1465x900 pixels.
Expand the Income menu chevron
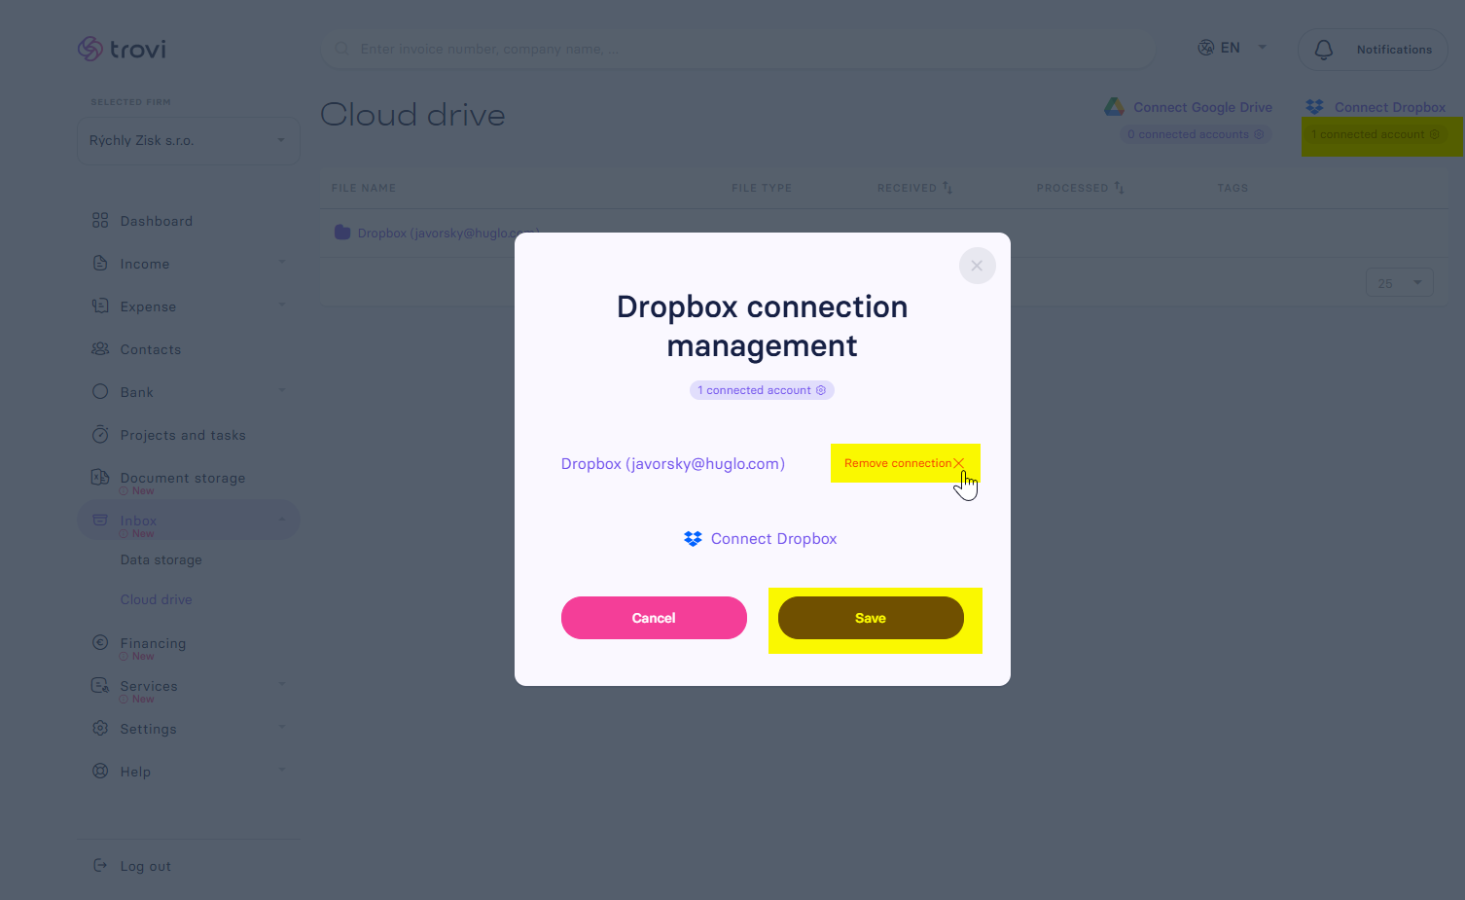tap(282, 263)
